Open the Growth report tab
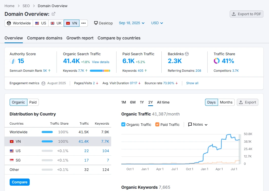The image size is (269, 191). [x=80, y=38]
